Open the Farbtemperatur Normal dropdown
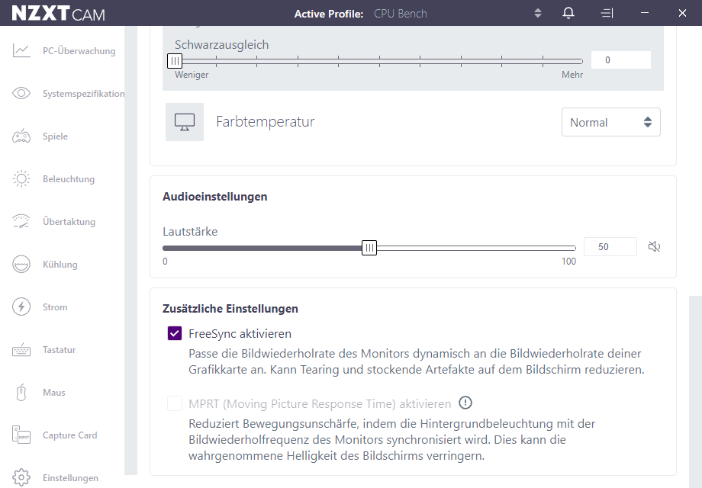Screen dimensions: 702x488 (610, 122)
